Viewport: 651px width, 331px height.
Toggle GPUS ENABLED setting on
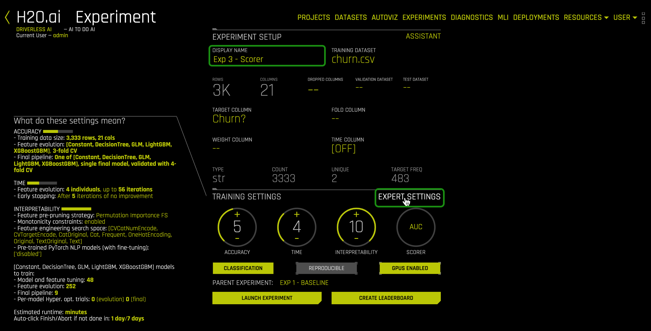coord(410,268)
